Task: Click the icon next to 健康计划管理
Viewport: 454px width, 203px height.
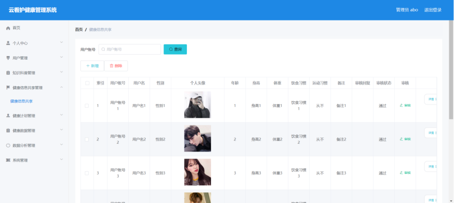Action: pos(8,115)
